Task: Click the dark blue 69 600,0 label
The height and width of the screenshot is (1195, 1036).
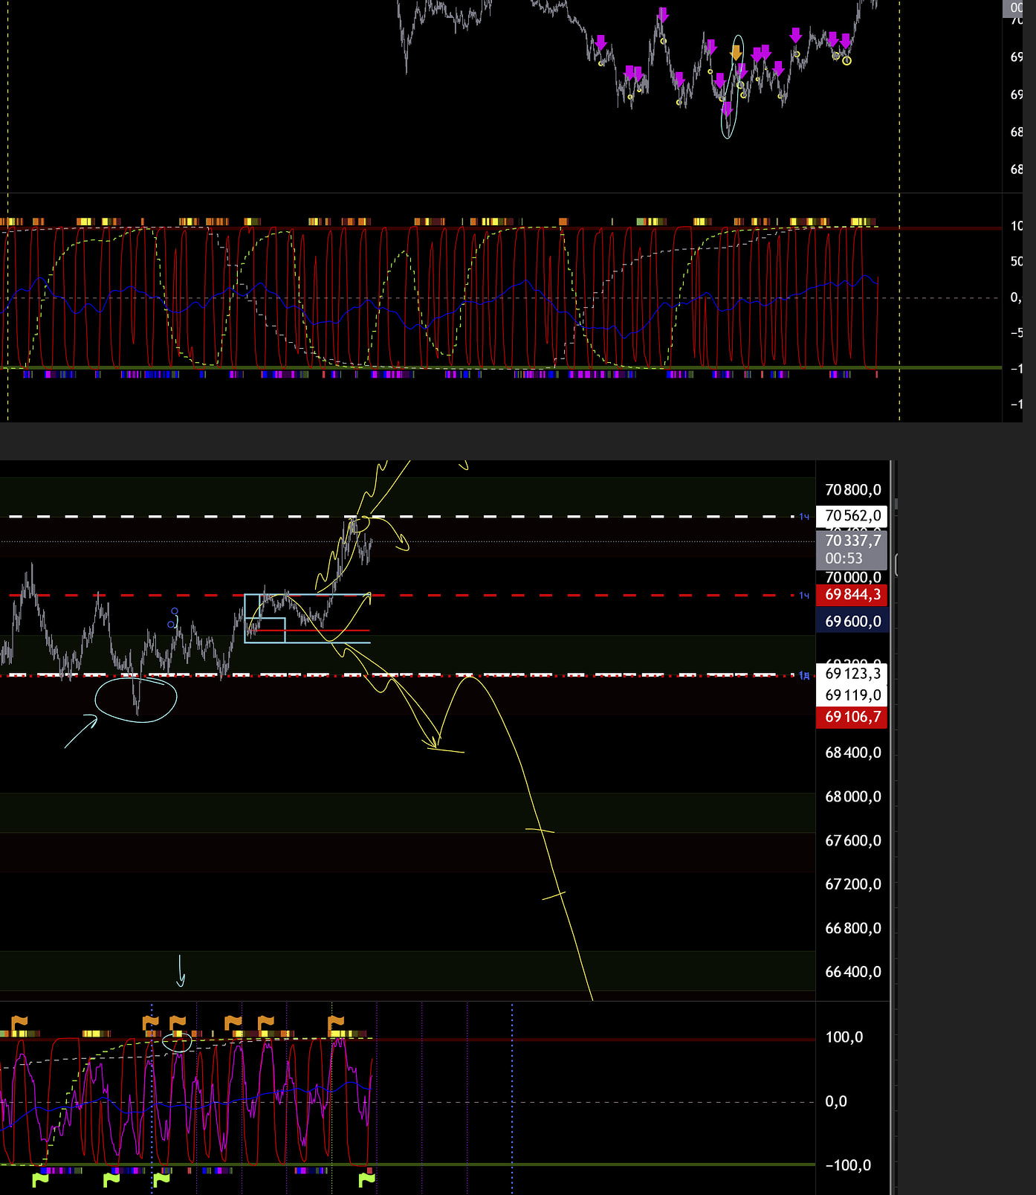Action: click(852, 622)
